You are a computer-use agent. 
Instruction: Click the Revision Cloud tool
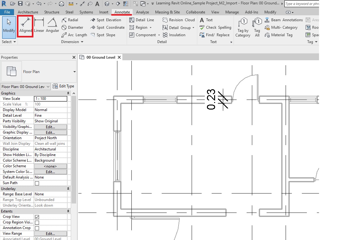pos(179,20)
